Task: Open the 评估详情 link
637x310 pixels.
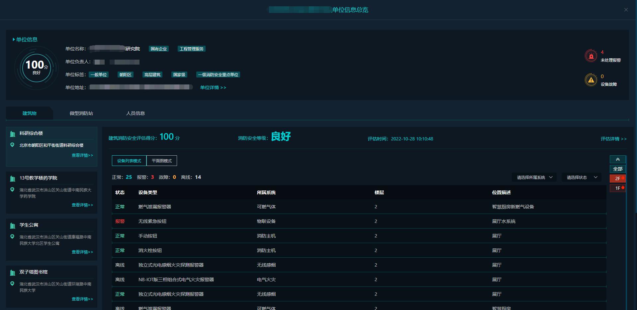Action: 613,139
